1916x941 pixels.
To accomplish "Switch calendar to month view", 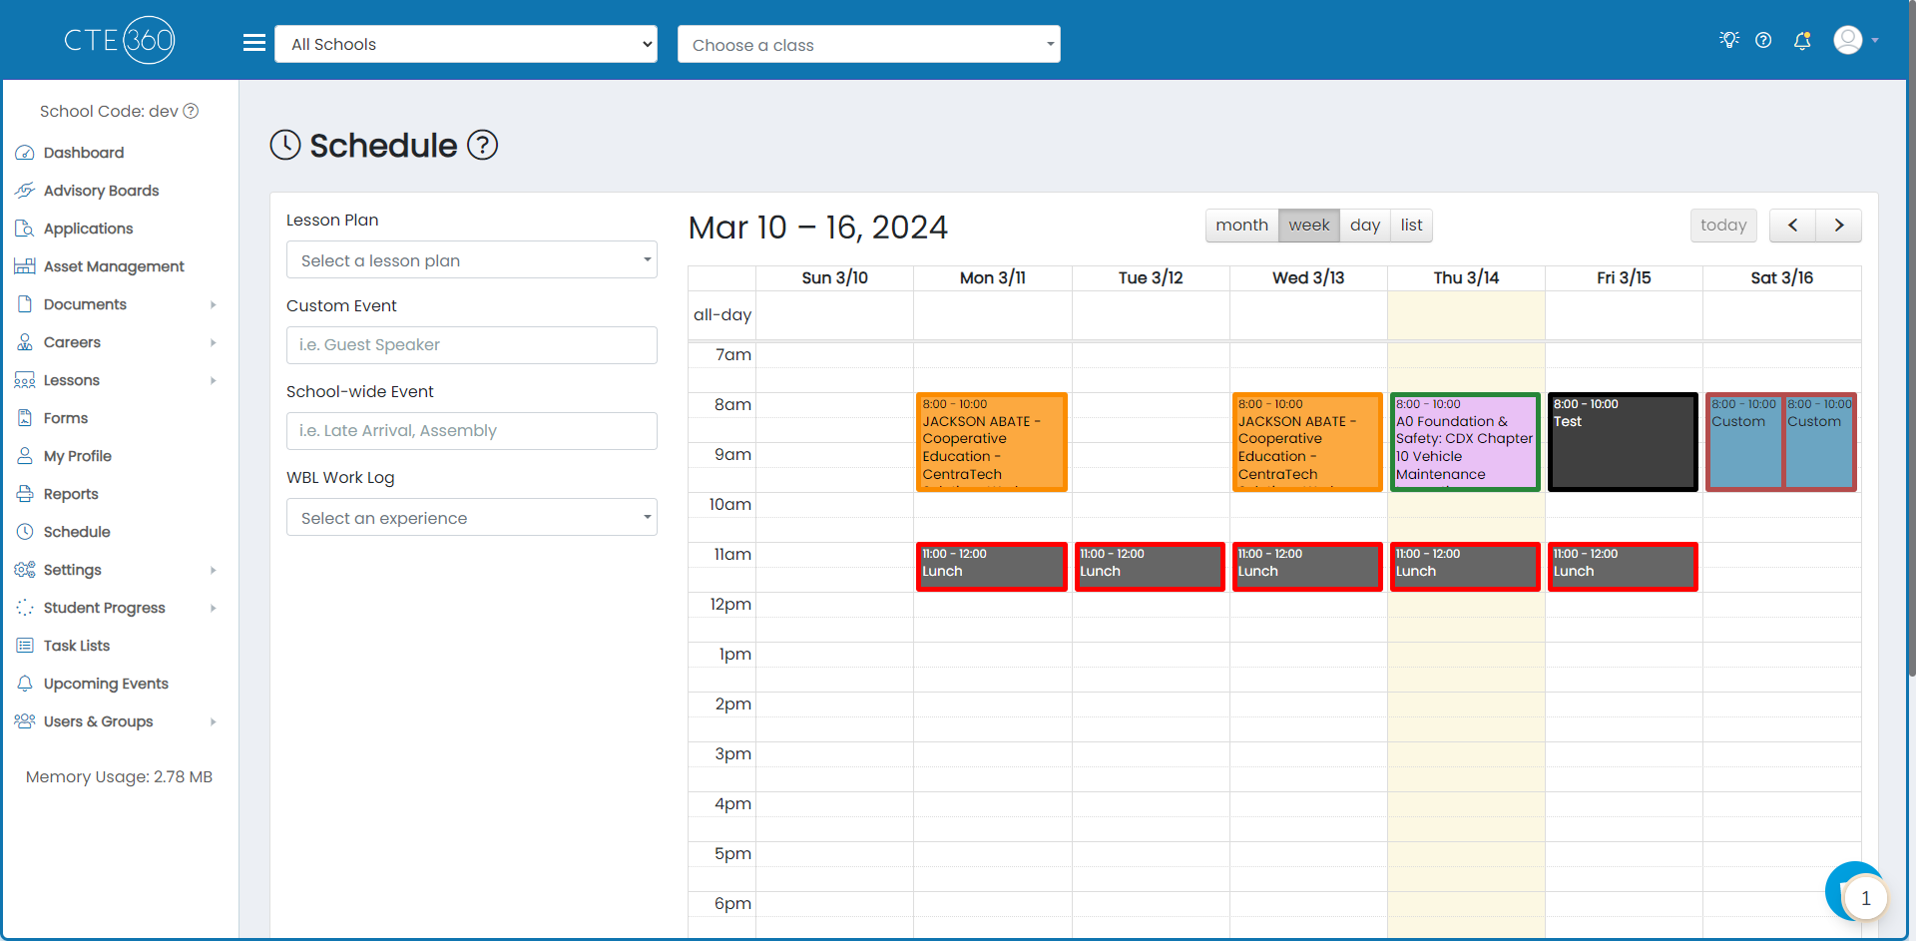I will 1241,226.
